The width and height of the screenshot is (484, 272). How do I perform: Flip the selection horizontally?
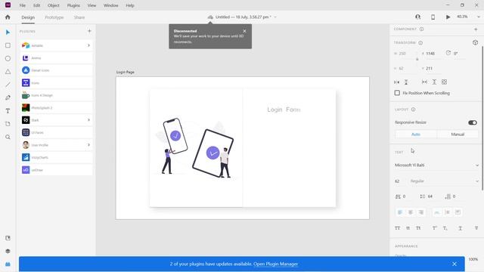397,82
